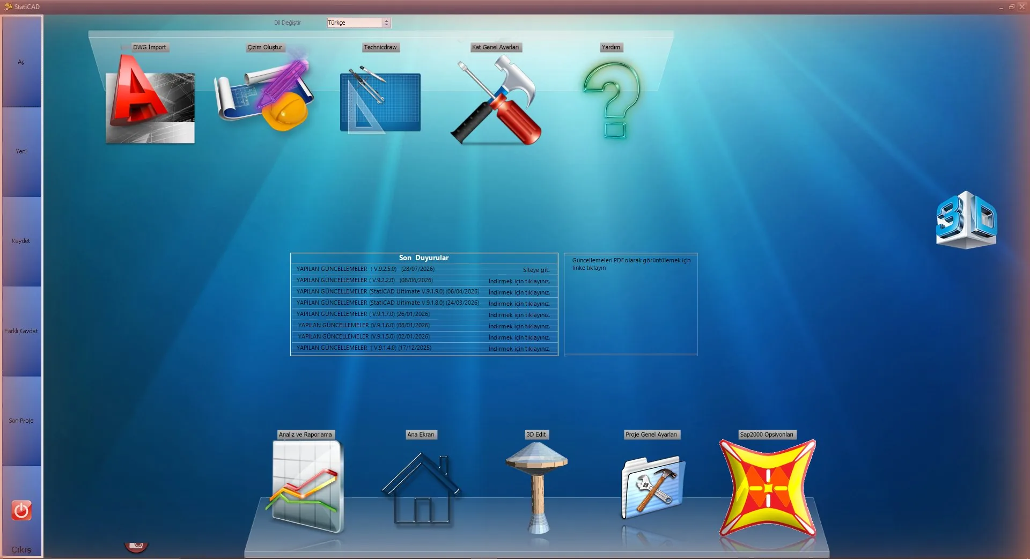Click the red power exit icon
This screenshot has height=559, width=1030.
[21, 510]
